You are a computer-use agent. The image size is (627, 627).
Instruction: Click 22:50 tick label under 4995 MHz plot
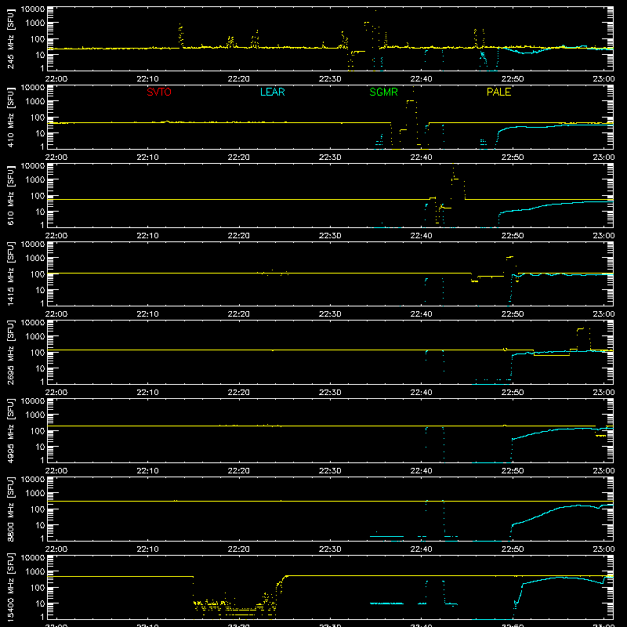tap(513, 471)
